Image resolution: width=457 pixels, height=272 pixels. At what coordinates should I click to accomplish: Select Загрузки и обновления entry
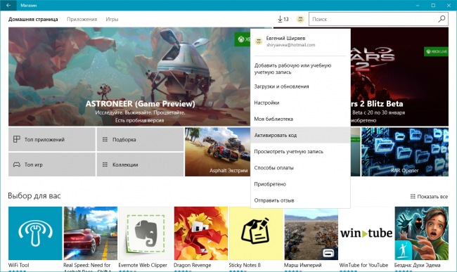300,86
